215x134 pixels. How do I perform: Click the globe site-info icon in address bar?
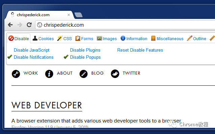[39, 25]
